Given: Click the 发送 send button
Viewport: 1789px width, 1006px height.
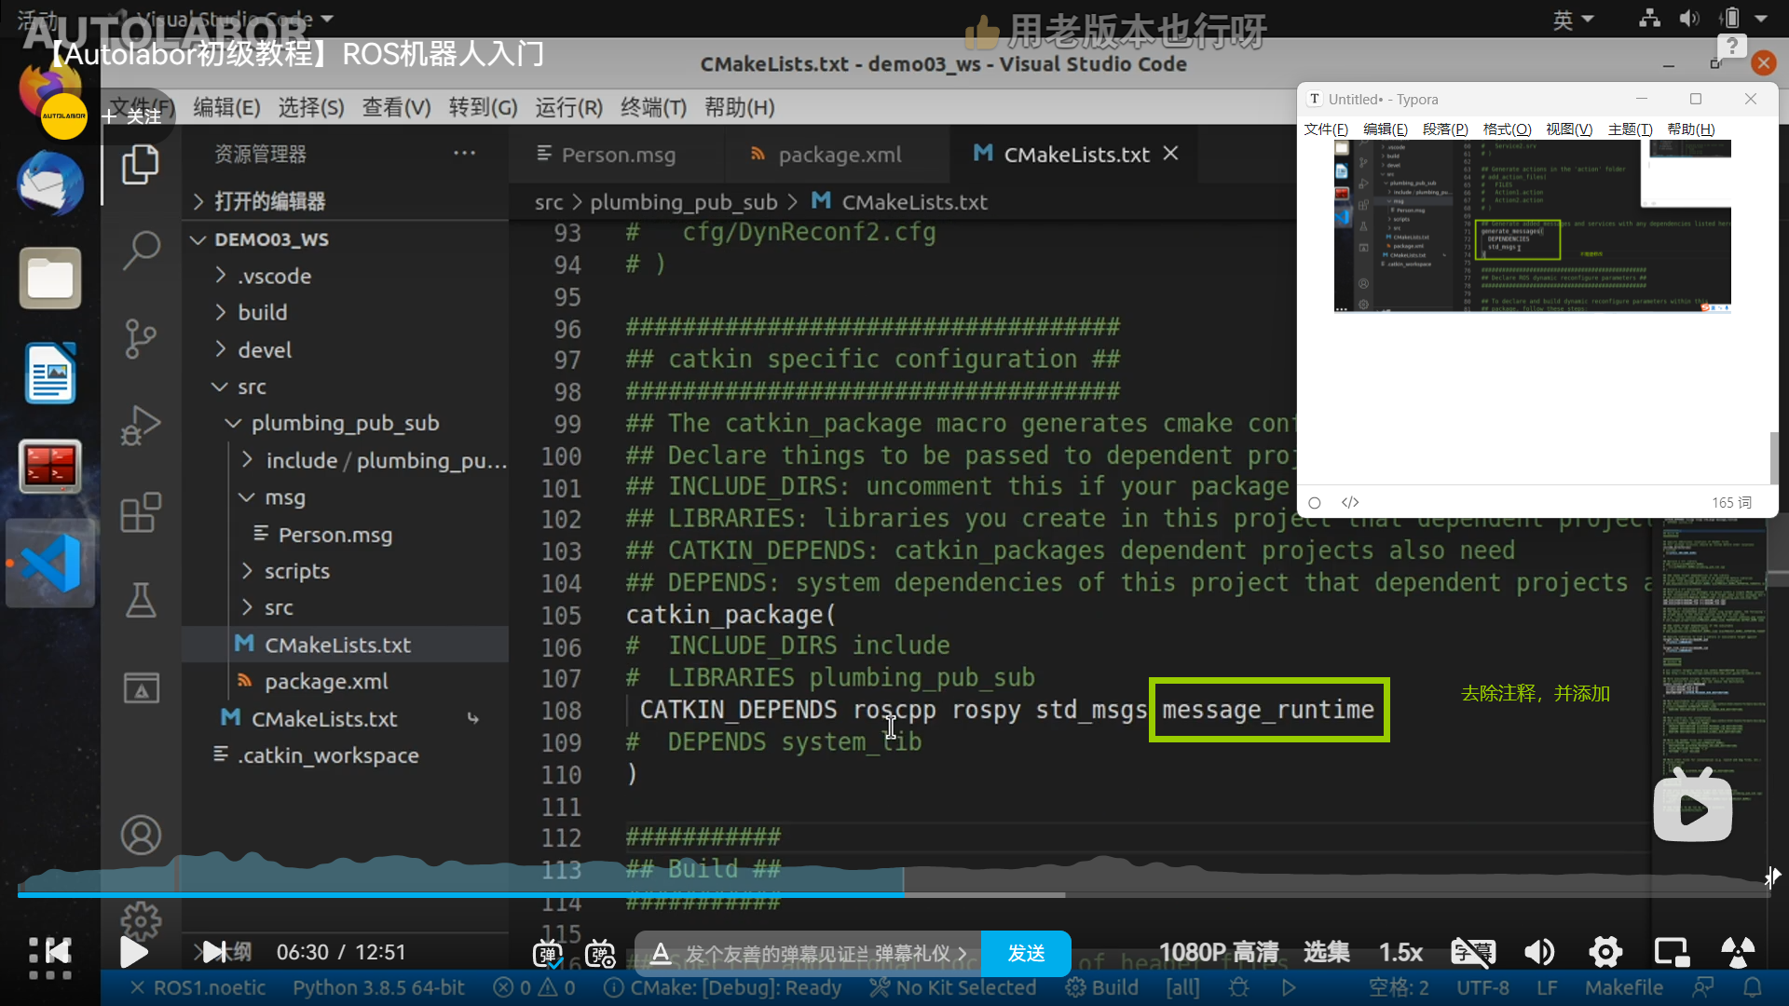Looking at the screenshot, I should [1026, 953].
